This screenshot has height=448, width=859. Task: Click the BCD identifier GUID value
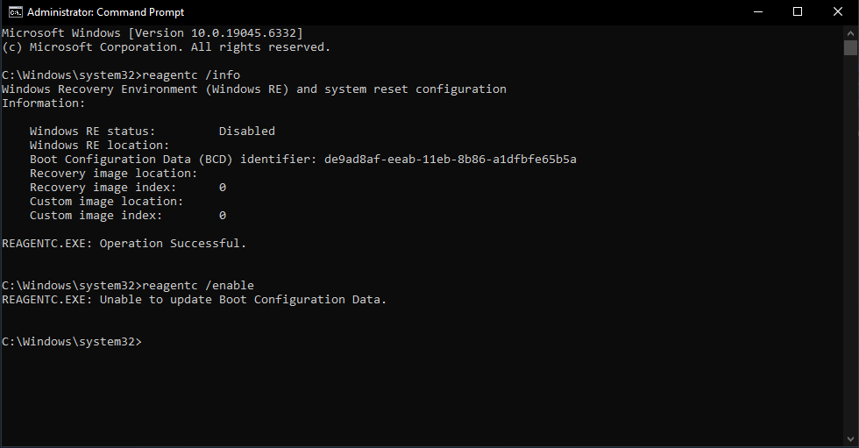451,160
